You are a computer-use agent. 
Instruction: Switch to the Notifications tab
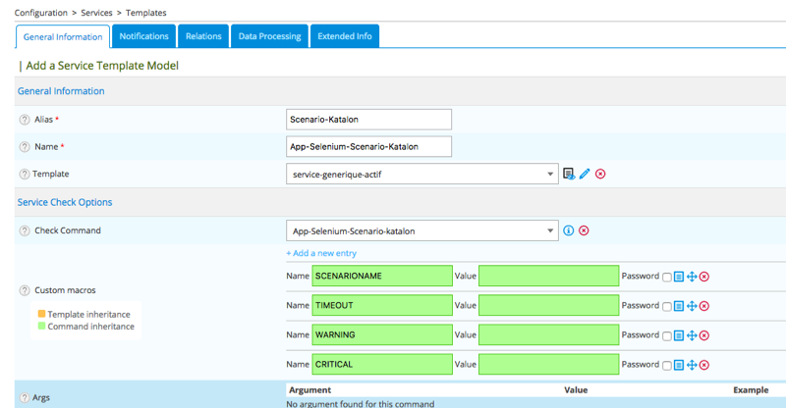(x=143, y=36)
